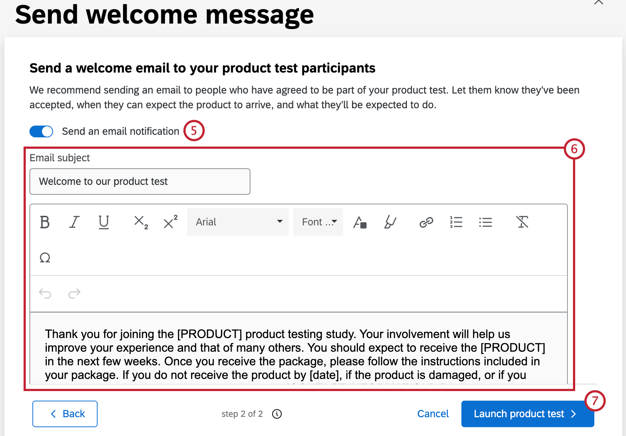Disable the email notification toggle

click(x=41, y=131)
